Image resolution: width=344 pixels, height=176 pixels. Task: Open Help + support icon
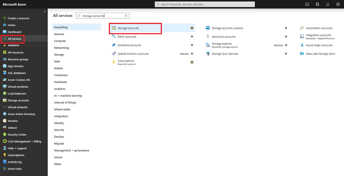(x=4, y=148)
